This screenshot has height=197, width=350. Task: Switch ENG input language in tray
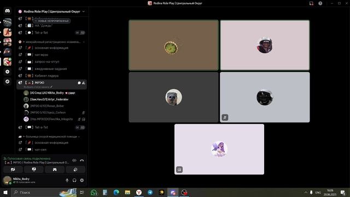coord(318,192)
